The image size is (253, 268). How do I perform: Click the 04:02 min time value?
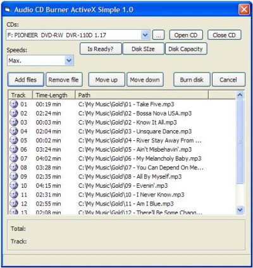[x=48, y=159]
